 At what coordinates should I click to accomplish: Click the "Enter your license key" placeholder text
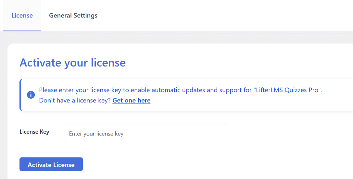(x=96, y=134)
